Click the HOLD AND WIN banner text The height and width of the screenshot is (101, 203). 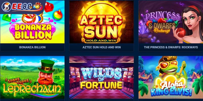[101, 41]
